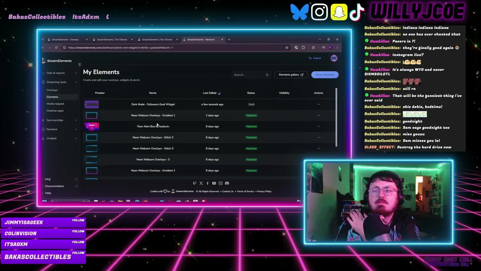Select Overlays in the sidebar
This screenshot has width=481, height=271.
pyautogui.click(x=52, y=90)
